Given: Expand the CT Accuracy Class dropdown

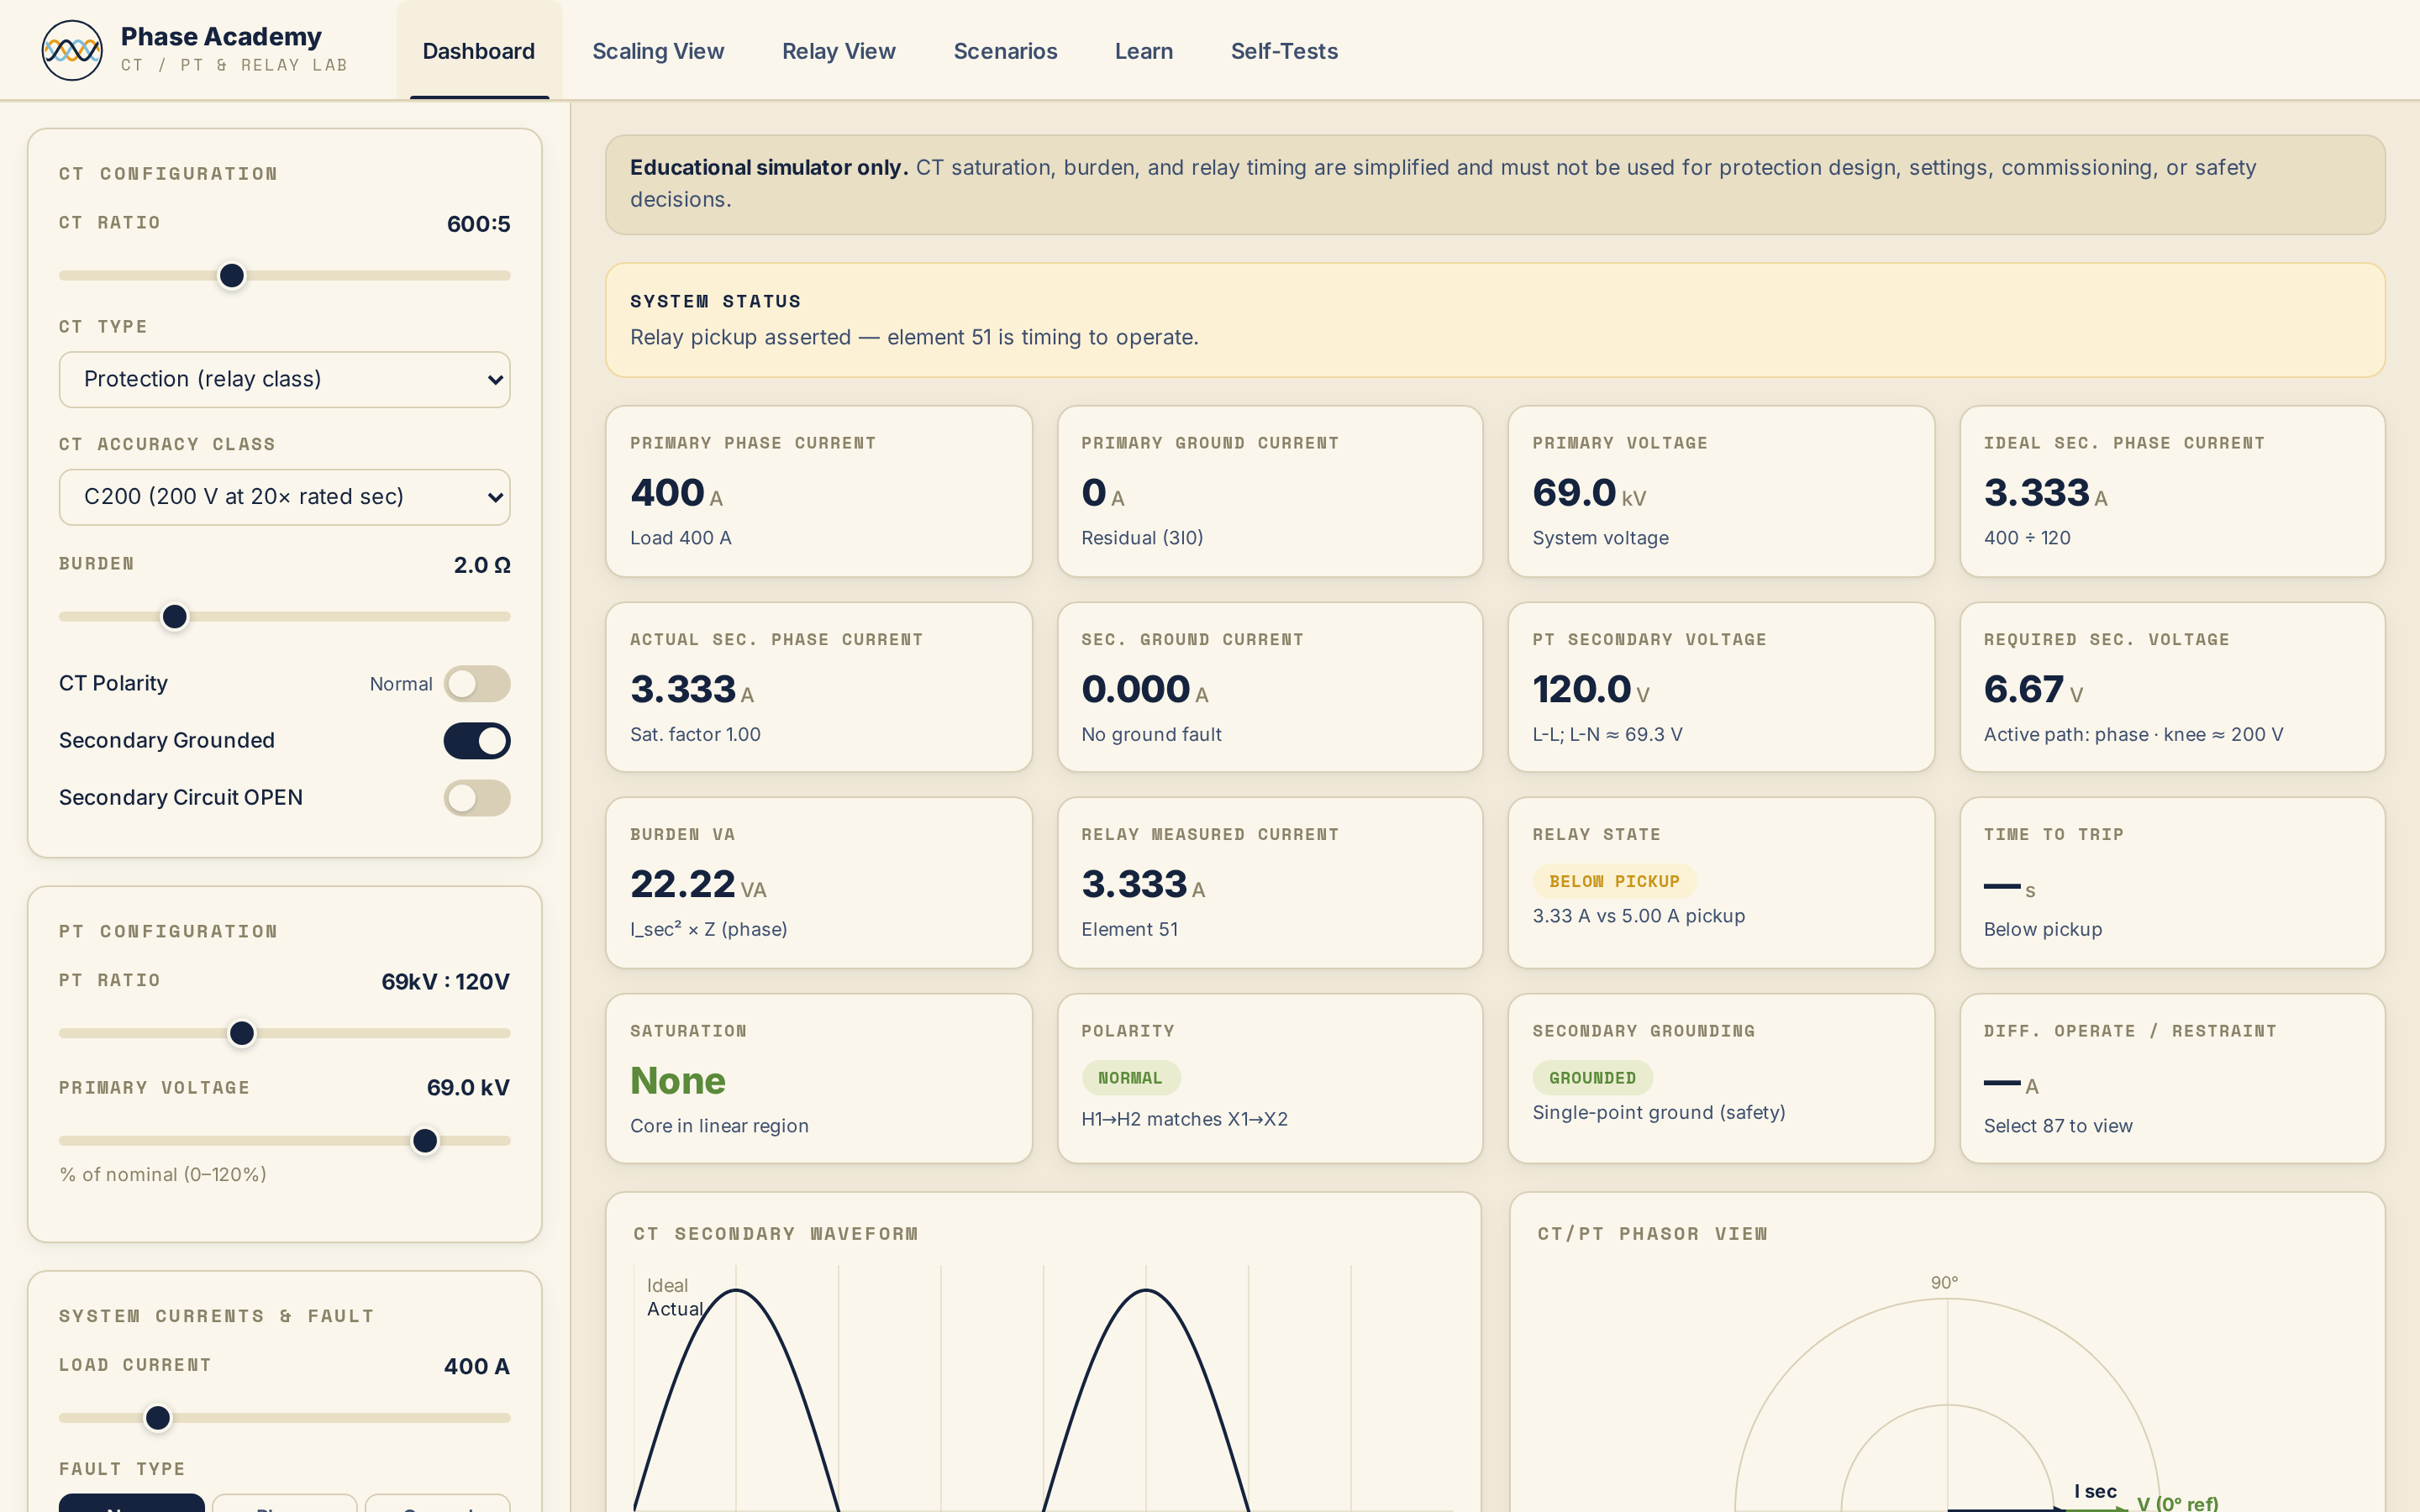Looking at the screenshot, I should [284, 497].
